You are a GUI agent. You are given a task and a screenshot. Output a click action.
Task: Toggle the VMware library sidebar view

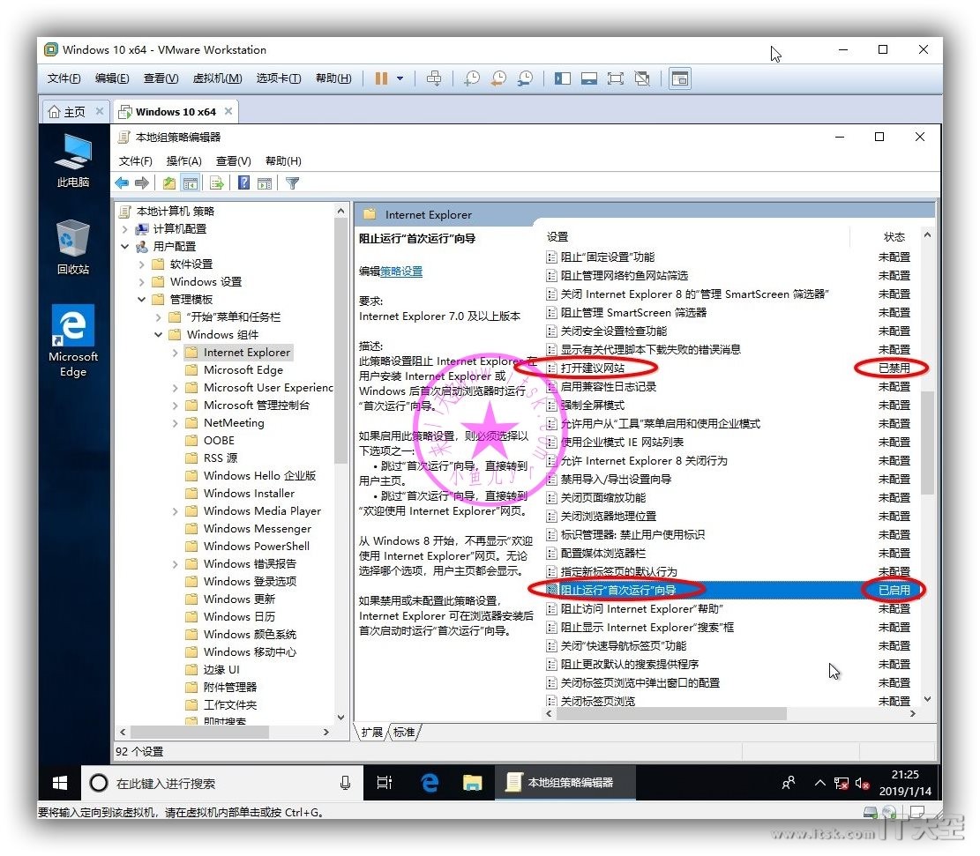click(x=563, y=78)
